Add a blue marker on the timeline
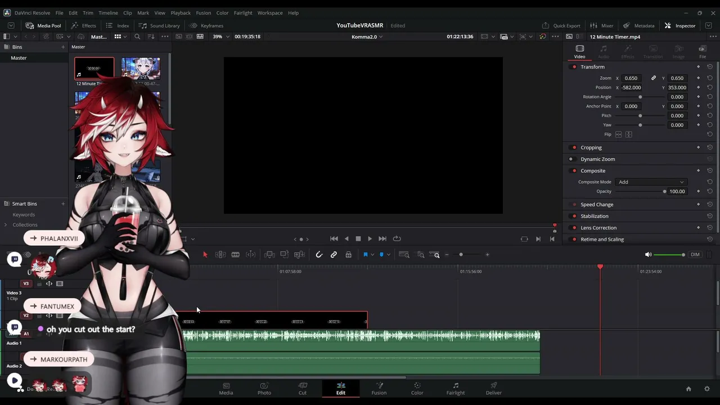This screenshot has width=720, height=405. coord(381,255)
